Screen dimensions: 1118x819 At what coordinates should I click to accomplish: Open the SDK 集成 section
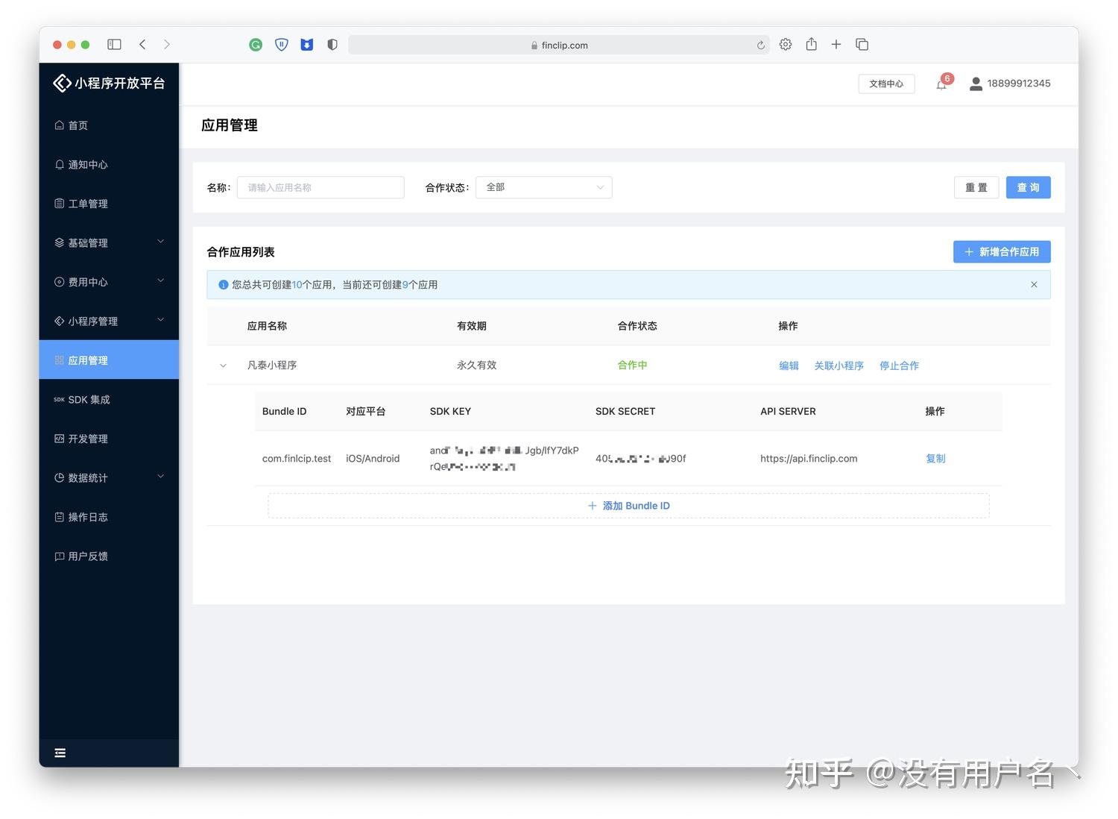click(x=89, y=399)
